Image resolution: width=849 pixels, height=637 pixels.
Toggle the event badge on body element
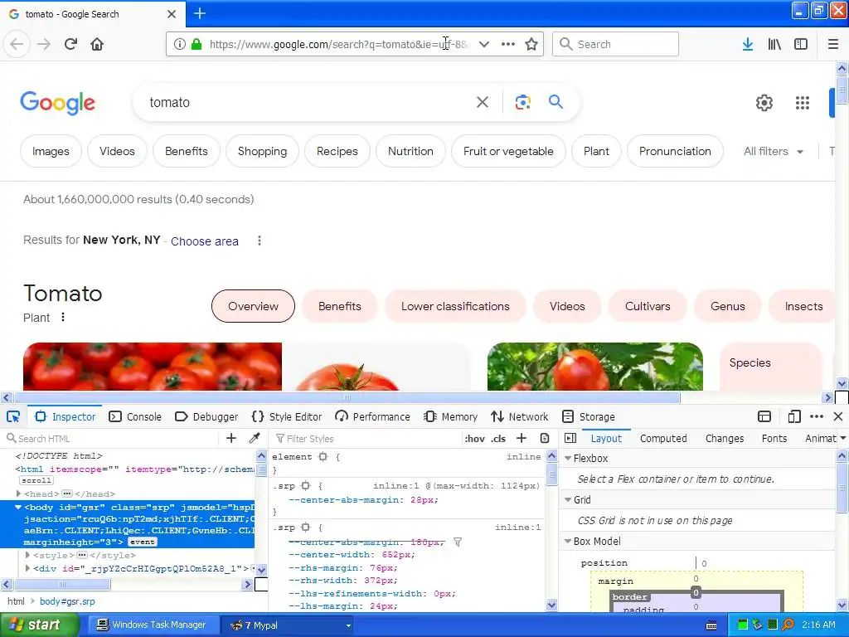pyautogui.click(x=143, y=542)
